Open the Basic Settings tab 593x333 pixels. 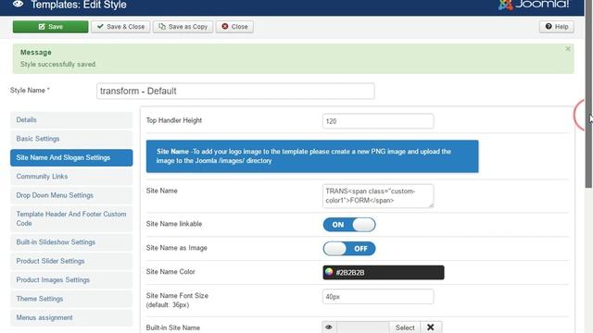71,139
